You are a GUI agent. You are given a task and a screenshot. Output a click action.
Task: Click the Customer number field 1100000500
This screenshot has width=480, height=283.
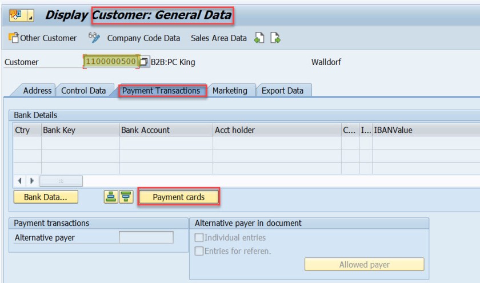tap(111, 62)
